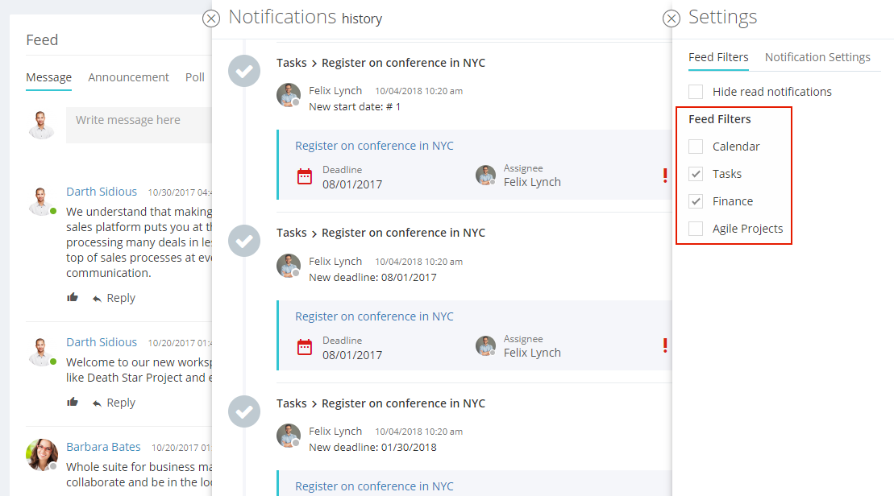The width and height of the screenshot is (894, 496).
Task: Switch to the Announcement tab in Feed
Action: [x=128, y=77]
